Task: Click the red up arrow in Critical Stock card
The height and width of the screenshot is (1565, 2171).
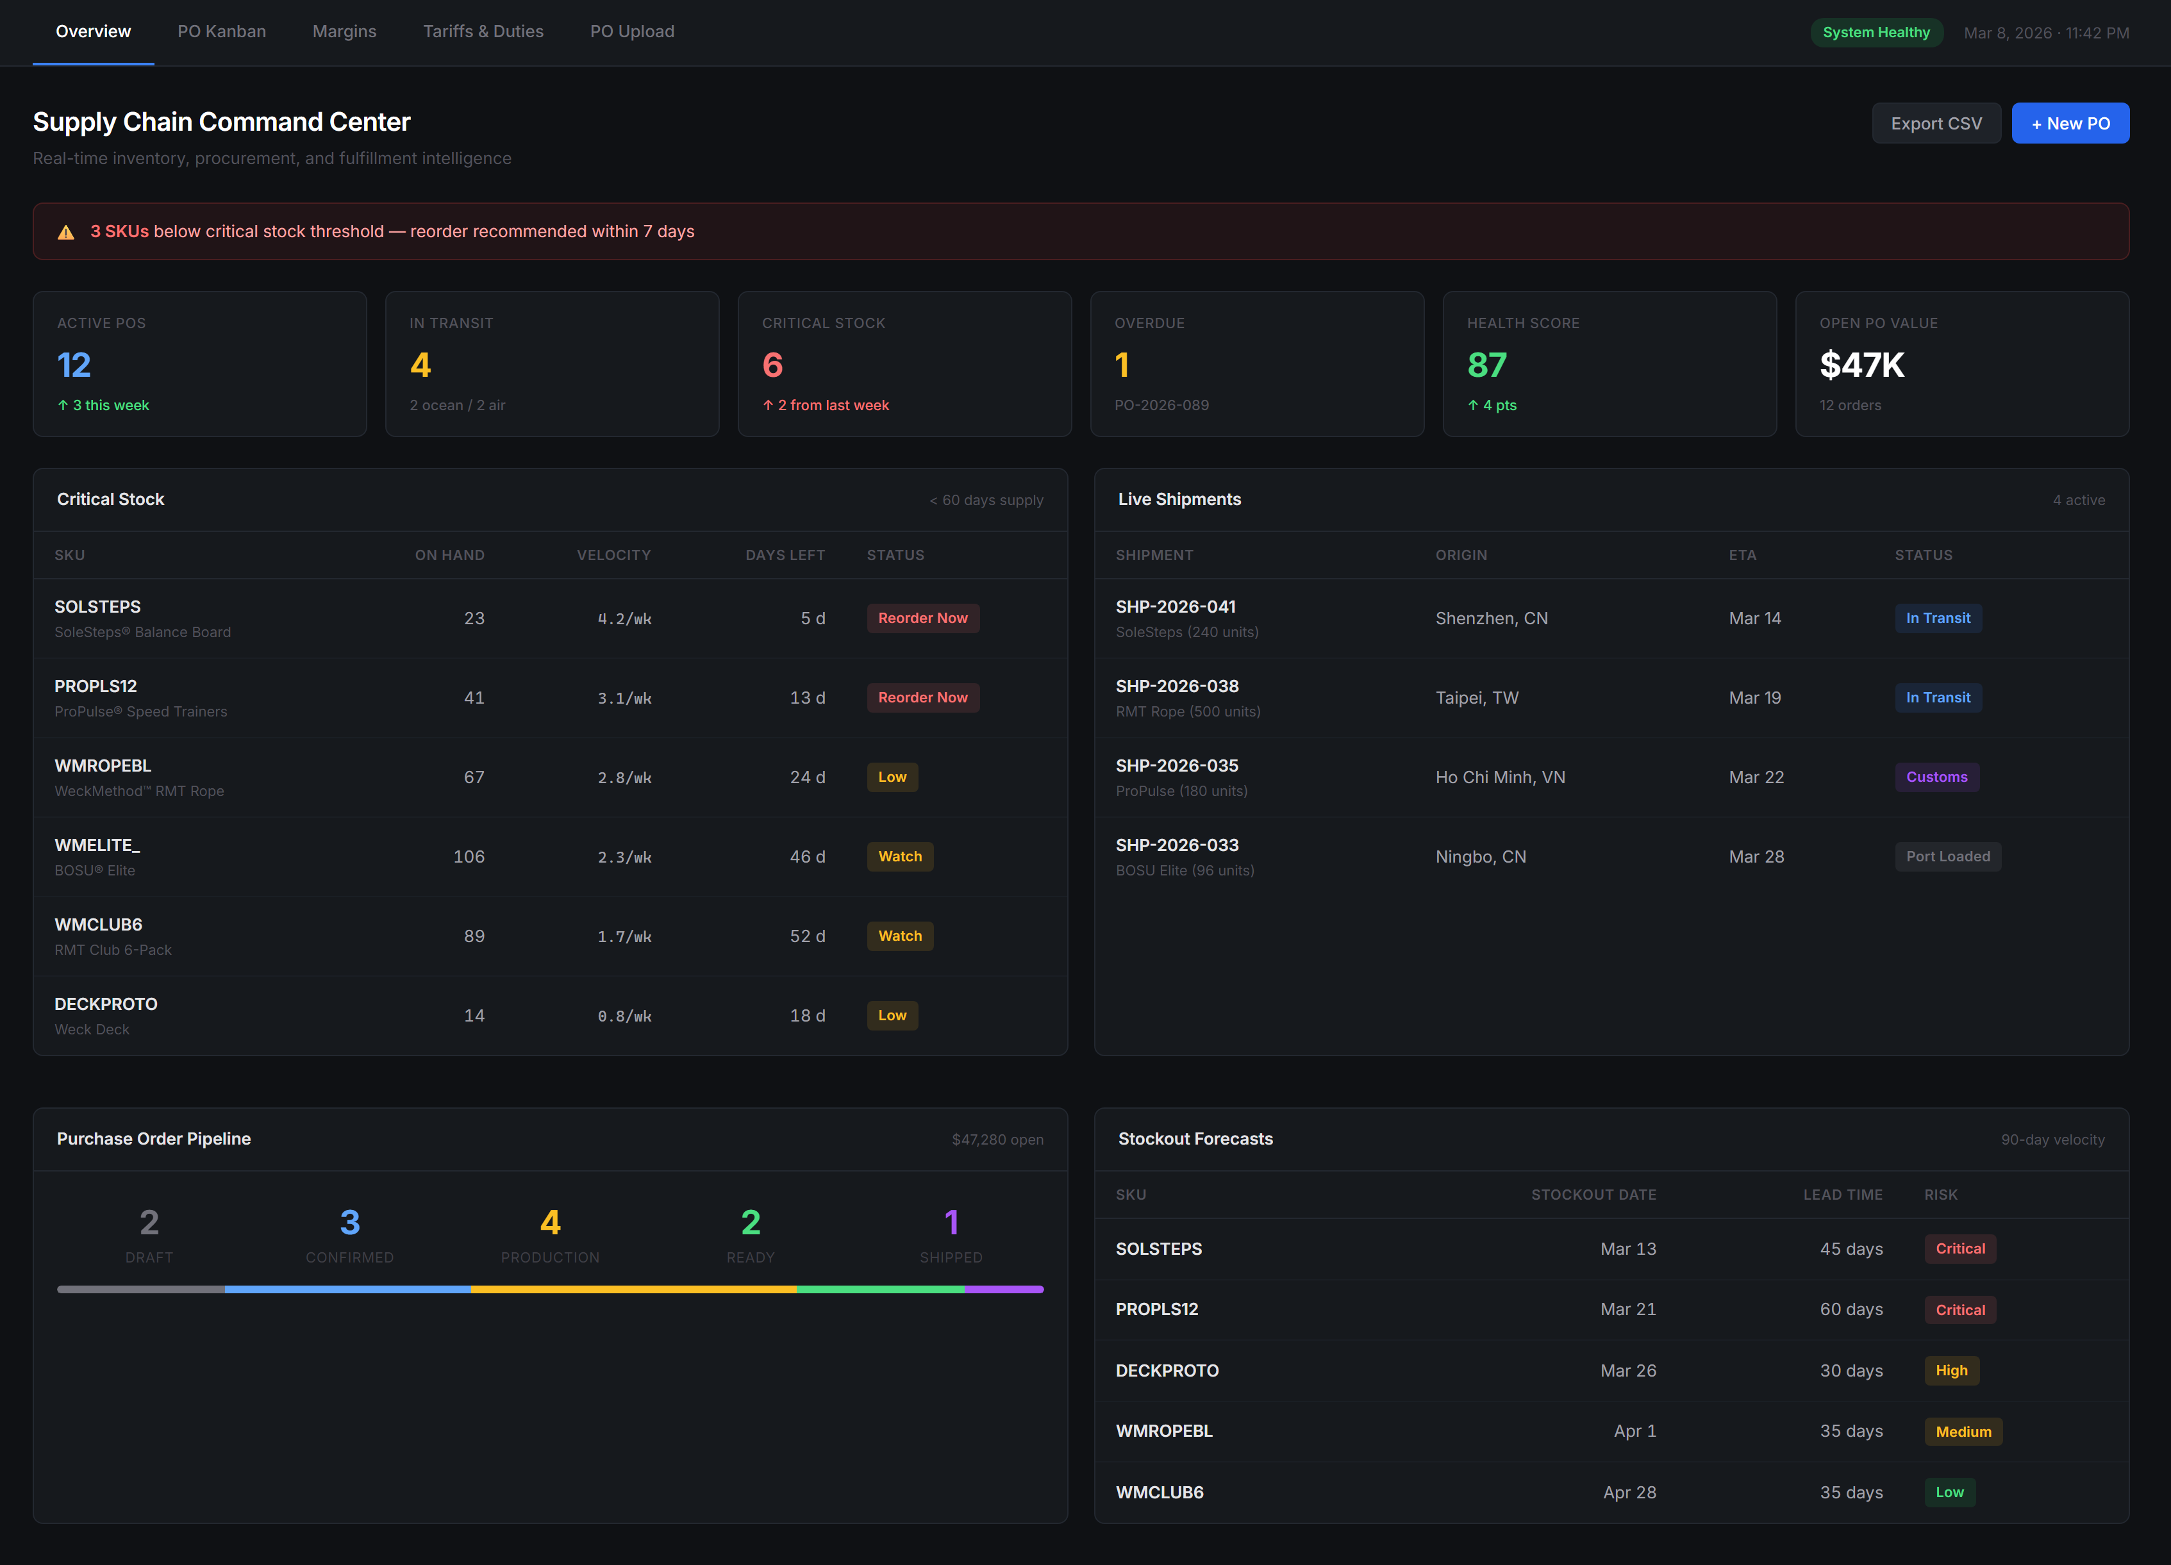Action: (768, 405)
